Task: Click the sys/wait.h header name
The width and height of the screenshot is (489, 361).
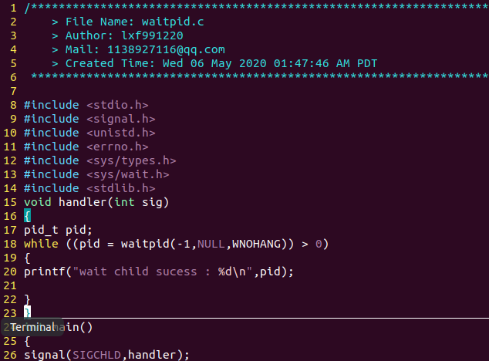Action: coord(127,174)
